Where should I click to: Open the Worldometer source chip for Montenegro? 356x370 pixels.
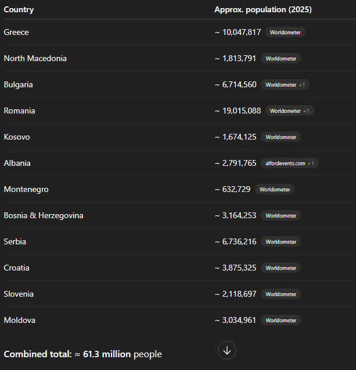tap(275, 190)
